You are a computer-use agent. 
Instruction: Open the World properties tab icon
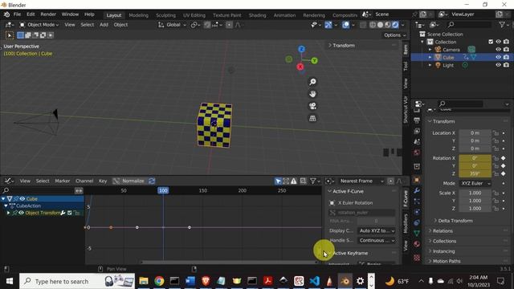417,153
